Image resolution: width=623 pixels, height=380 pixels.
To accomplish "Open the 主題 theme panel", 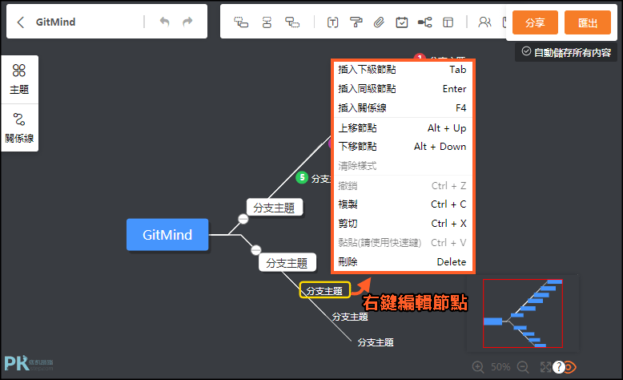I will tap(19, 79).
